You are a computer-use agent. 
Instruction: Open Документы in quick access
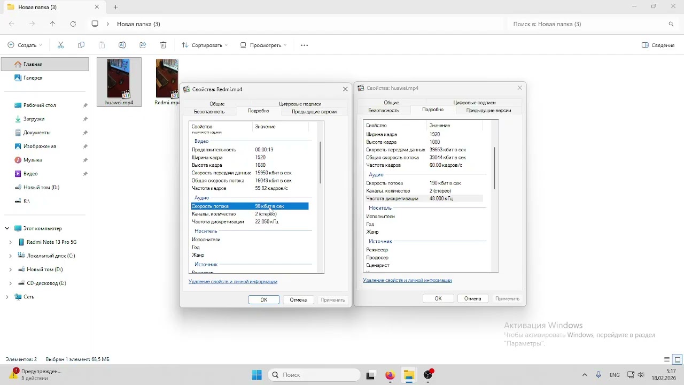(x=37, y=133)
